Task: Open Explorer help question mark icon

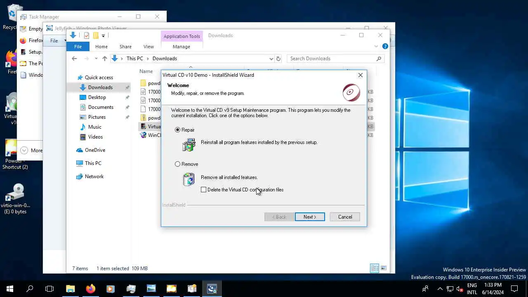Action: click(x=385, y=47)
